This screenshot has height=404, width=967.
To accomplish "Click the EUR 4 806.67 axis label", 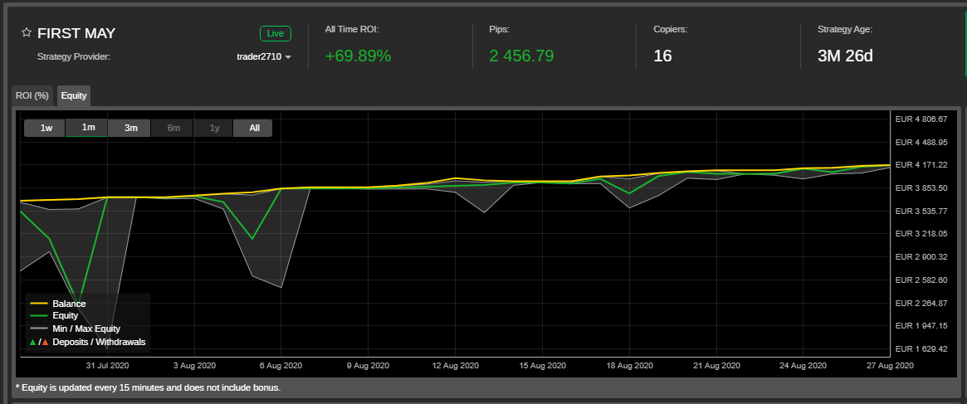I will pyautogui.click(x=921, y=119).
